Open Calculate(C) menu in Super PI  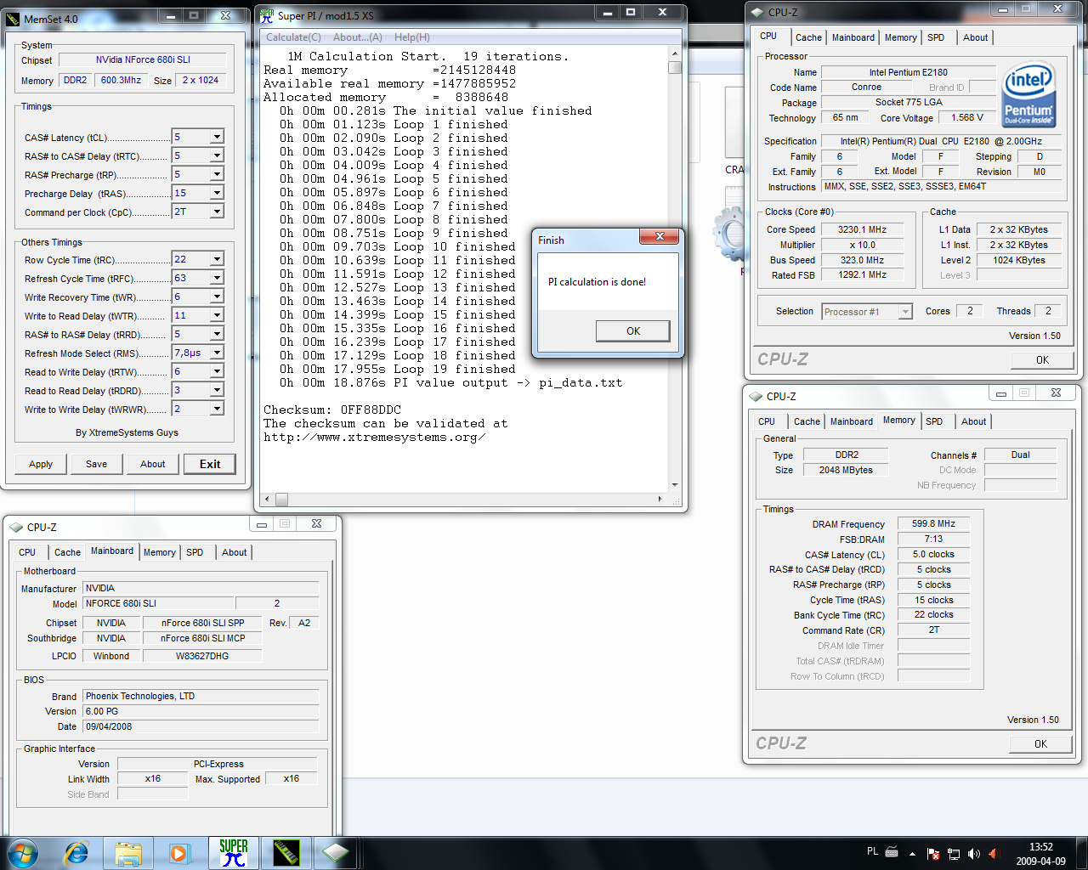[293, 37]
